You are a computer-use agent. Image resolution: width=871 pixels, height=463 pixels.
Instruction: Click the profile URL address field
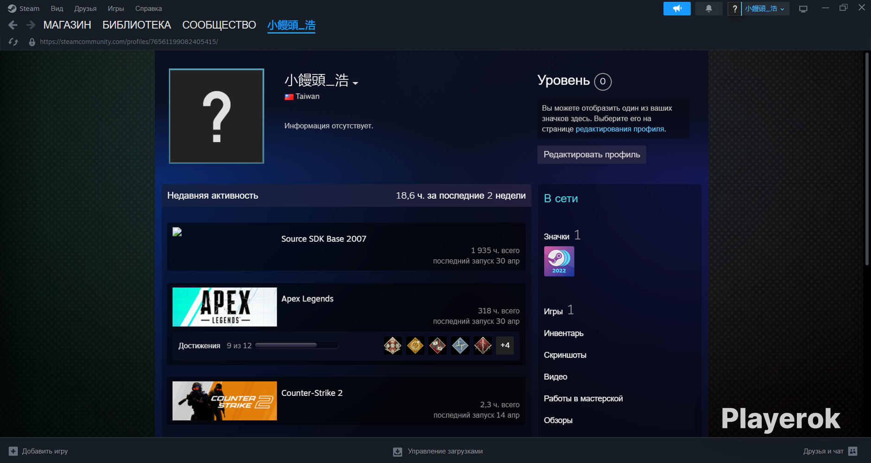[x=129, y=42]
